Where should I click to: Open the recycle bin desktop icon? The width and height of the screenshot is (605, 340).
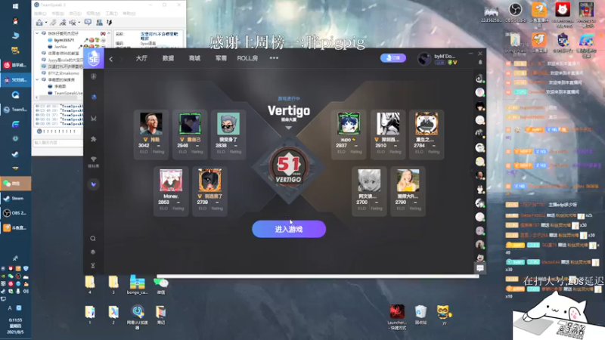click(x=420, y=314)
